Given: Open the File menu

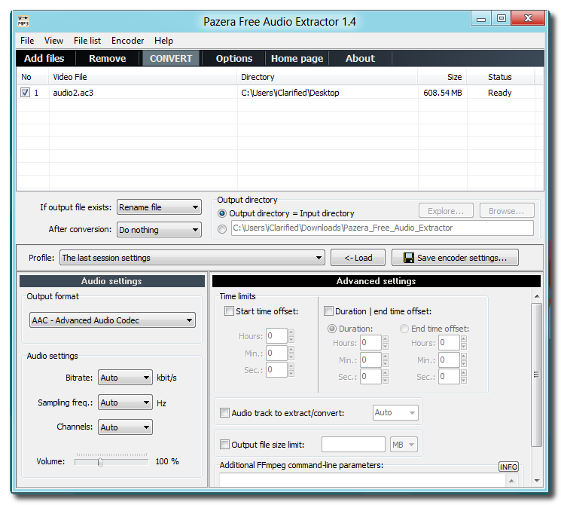Looking at the screenshot, I should coord(27,41).
